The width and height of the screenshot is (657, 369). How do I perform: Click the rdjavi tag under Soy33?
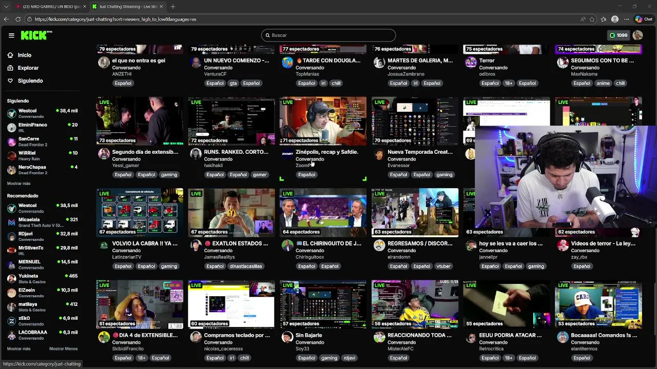point(350,358)
